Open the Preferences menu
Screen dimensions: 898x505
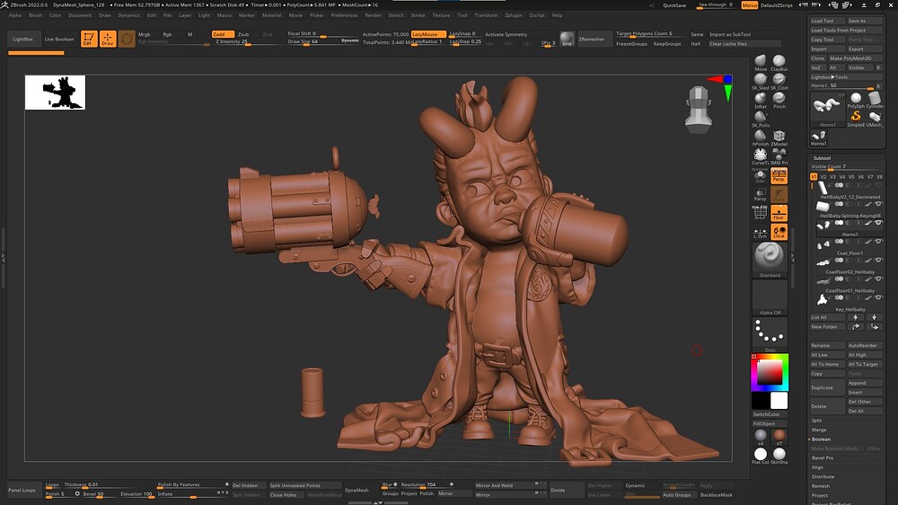(344, 15)
